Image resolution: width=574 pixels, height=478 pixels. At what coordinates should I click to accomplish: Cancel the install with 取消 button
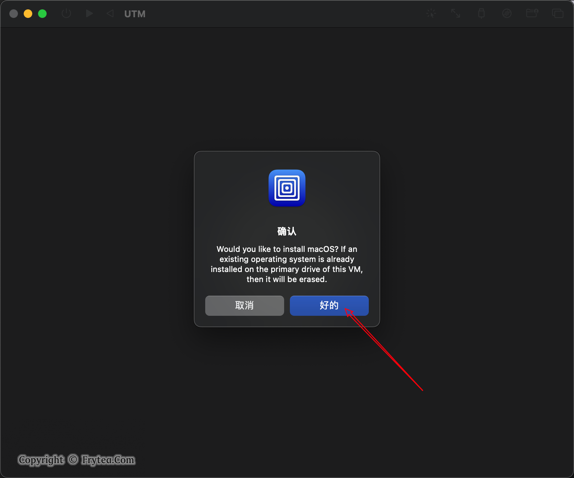(x=245, y=306)
